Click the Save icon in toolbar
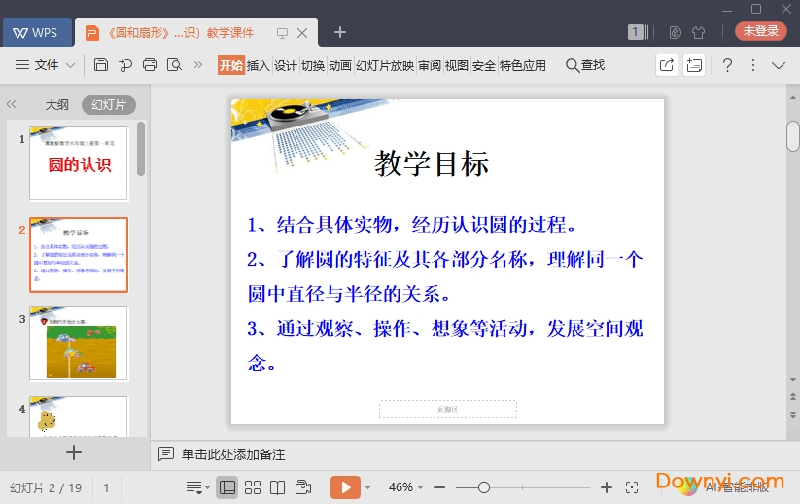The image size is (800, 504). coord(100,65)
